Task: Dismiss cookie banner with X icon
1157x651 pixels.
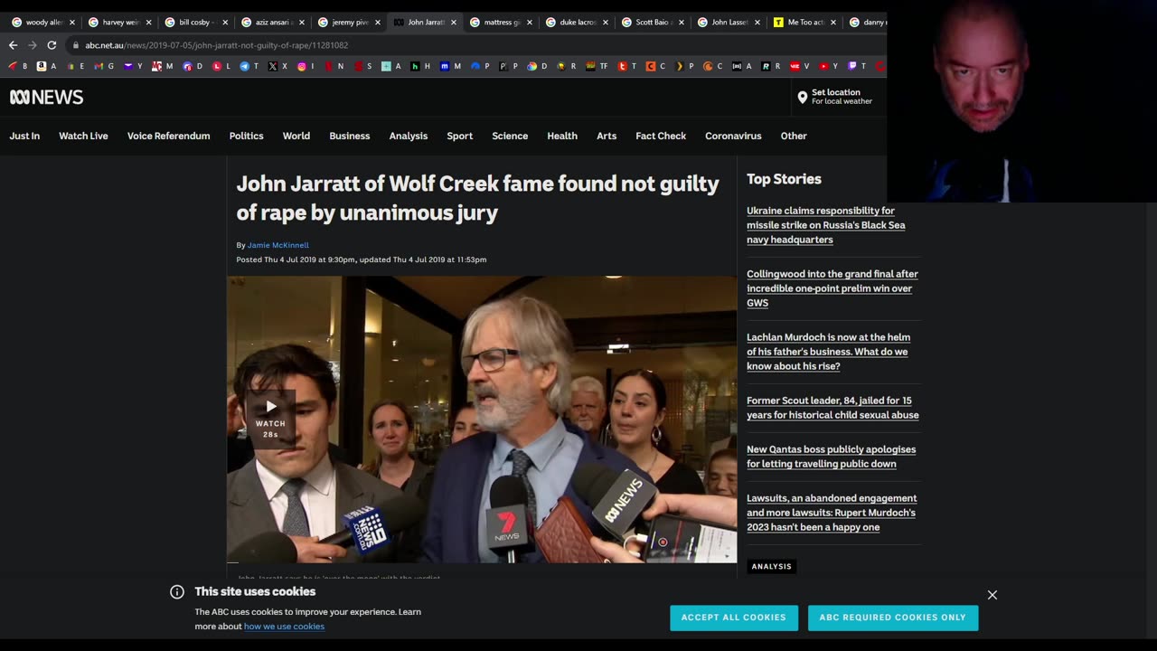Action: point(992,595)
